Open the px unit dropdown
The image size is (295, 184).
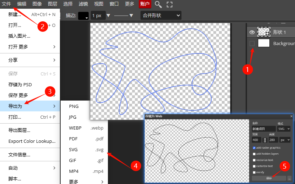284,140
